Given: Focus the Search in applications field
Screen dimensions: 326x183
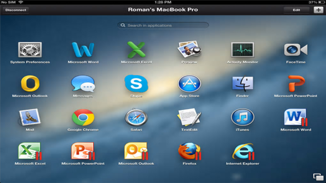Looking at the screenshot, I should point(163,25).
